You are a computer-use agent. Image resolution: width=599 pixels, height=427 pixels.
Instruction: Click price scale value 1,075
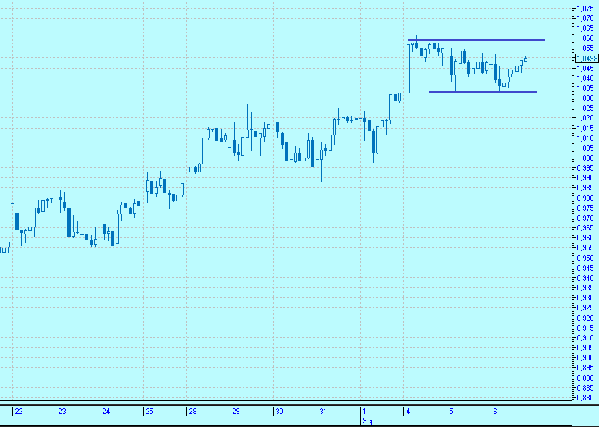585,9
